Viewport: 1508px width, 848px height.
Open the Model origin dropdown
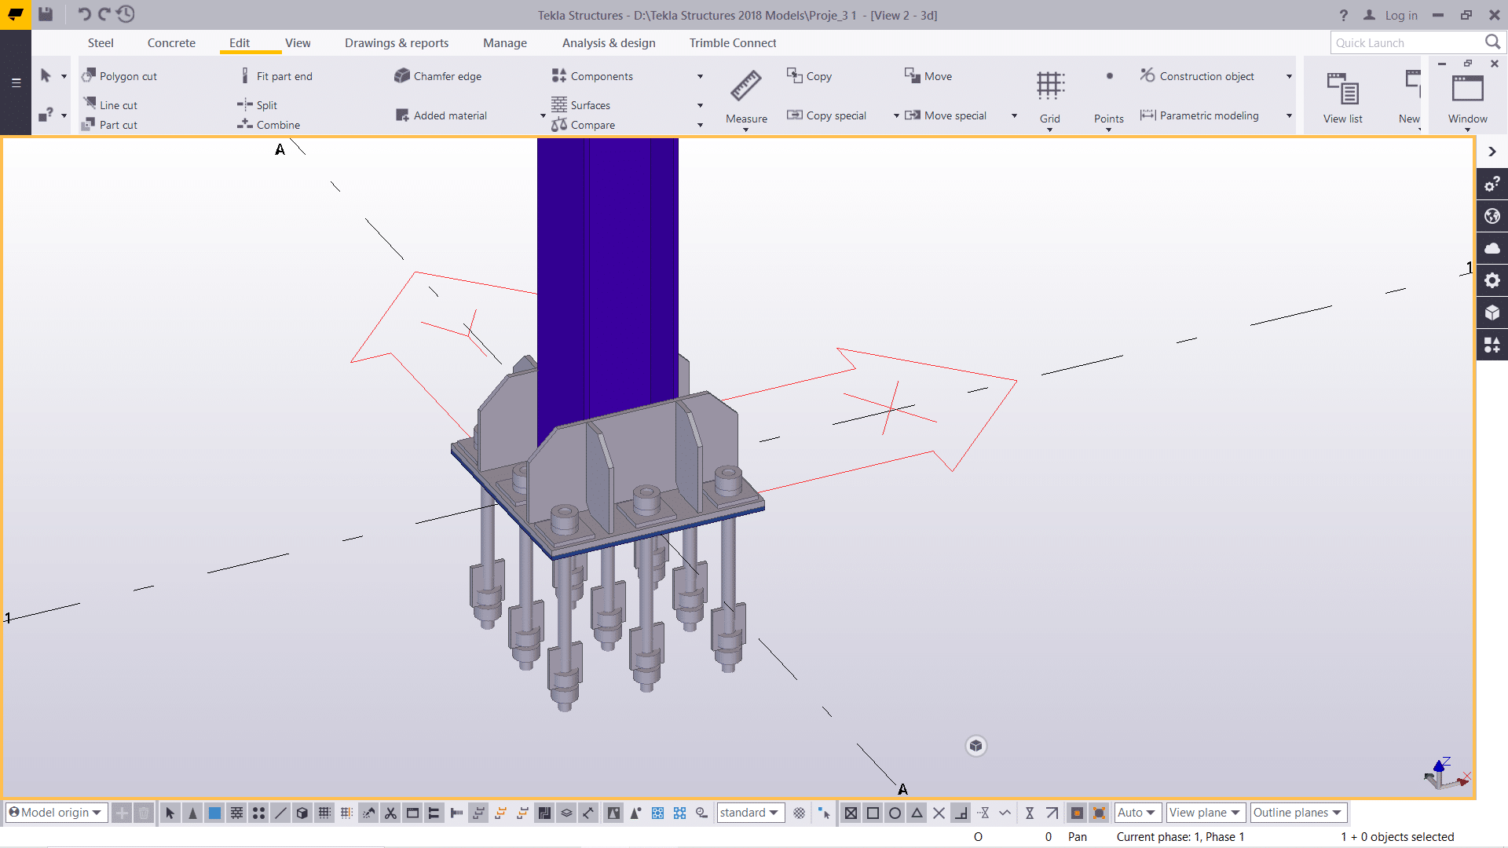click(55, 813)
